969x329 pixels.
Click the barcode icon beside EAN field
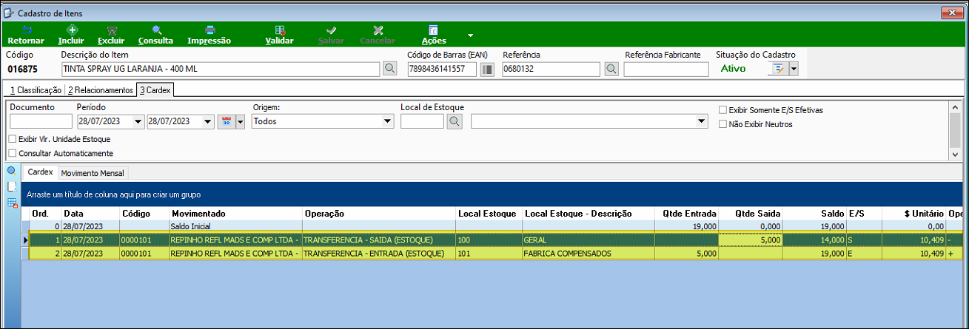(487, 69)
